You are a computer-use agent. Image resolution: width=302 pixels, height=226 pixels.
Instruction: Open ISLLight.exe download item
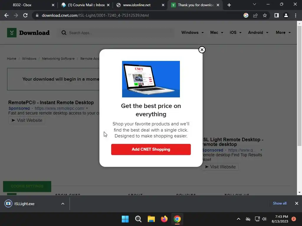pos(24,204)
